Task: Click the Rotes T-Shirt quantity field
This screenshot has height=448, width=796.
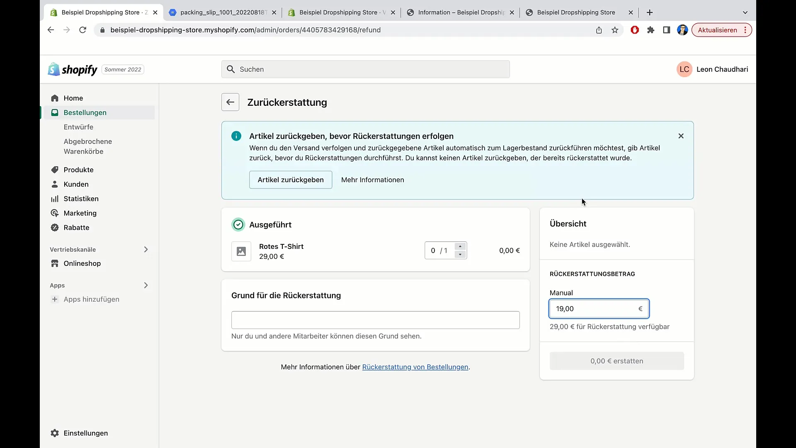Action: [439, 251]
